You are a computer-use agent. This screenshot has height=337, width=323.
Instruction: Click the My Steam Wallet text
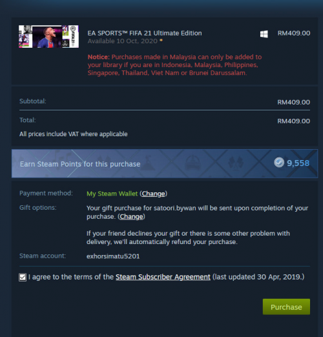click(112, 194)
